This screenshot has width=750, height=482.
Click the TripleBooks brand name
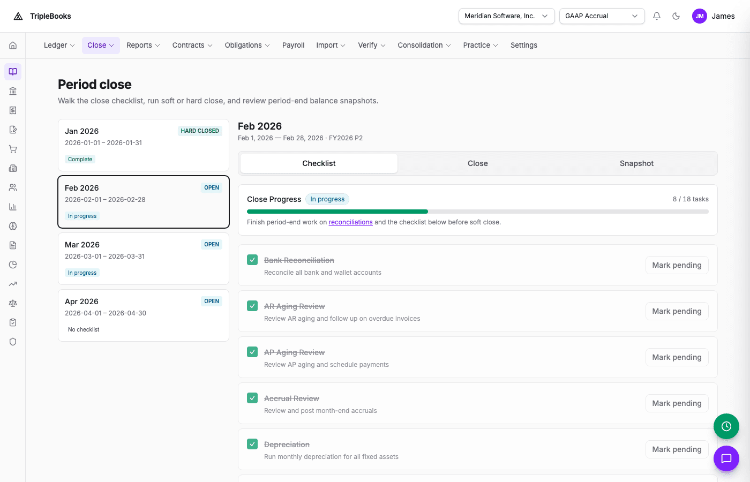coord(50,16)
